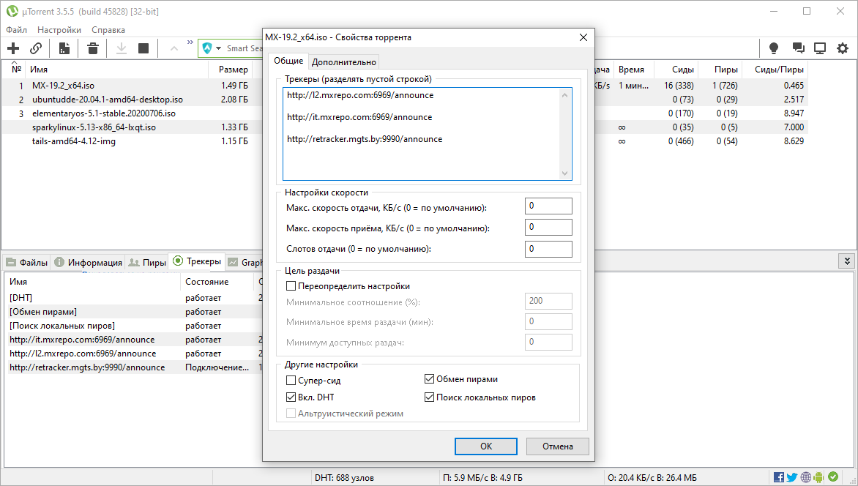Click DHT: 688 узлов status bar entry
The image size is (858, 486).
click(344, 478)
